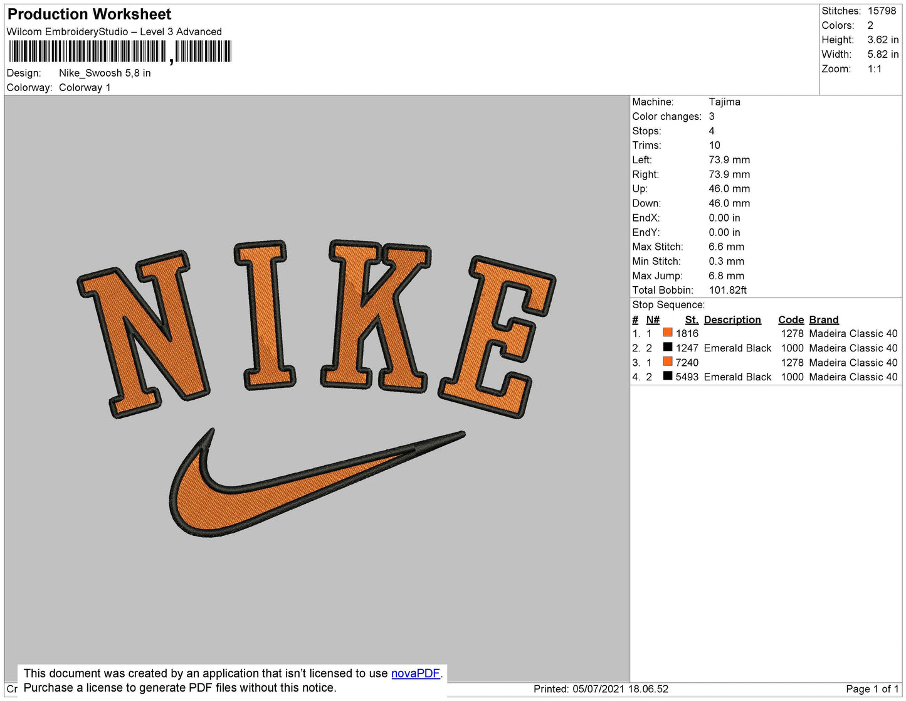This screenshot has height=701, width=906.
Task: Select the Trims value 10
Action: point(715,146)
